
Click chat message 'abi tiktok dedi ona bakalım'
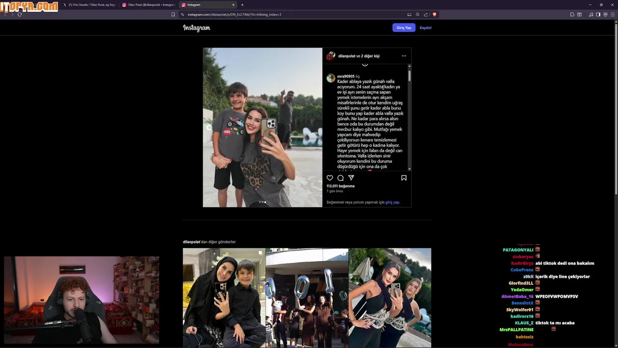pos(565,263)
